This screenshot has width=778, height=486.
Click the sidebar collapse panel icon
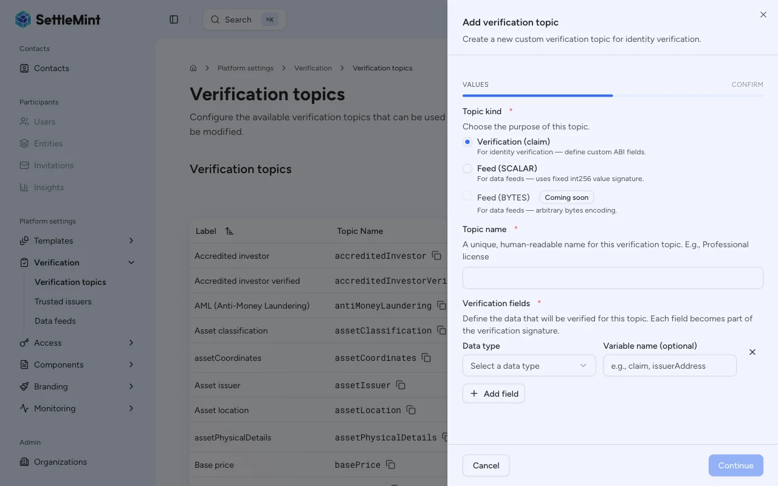coord(174,19)
